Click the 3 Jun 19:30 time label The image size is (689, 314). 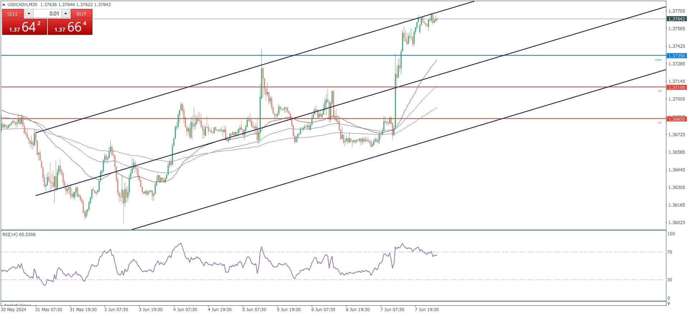tap(151, 310)
